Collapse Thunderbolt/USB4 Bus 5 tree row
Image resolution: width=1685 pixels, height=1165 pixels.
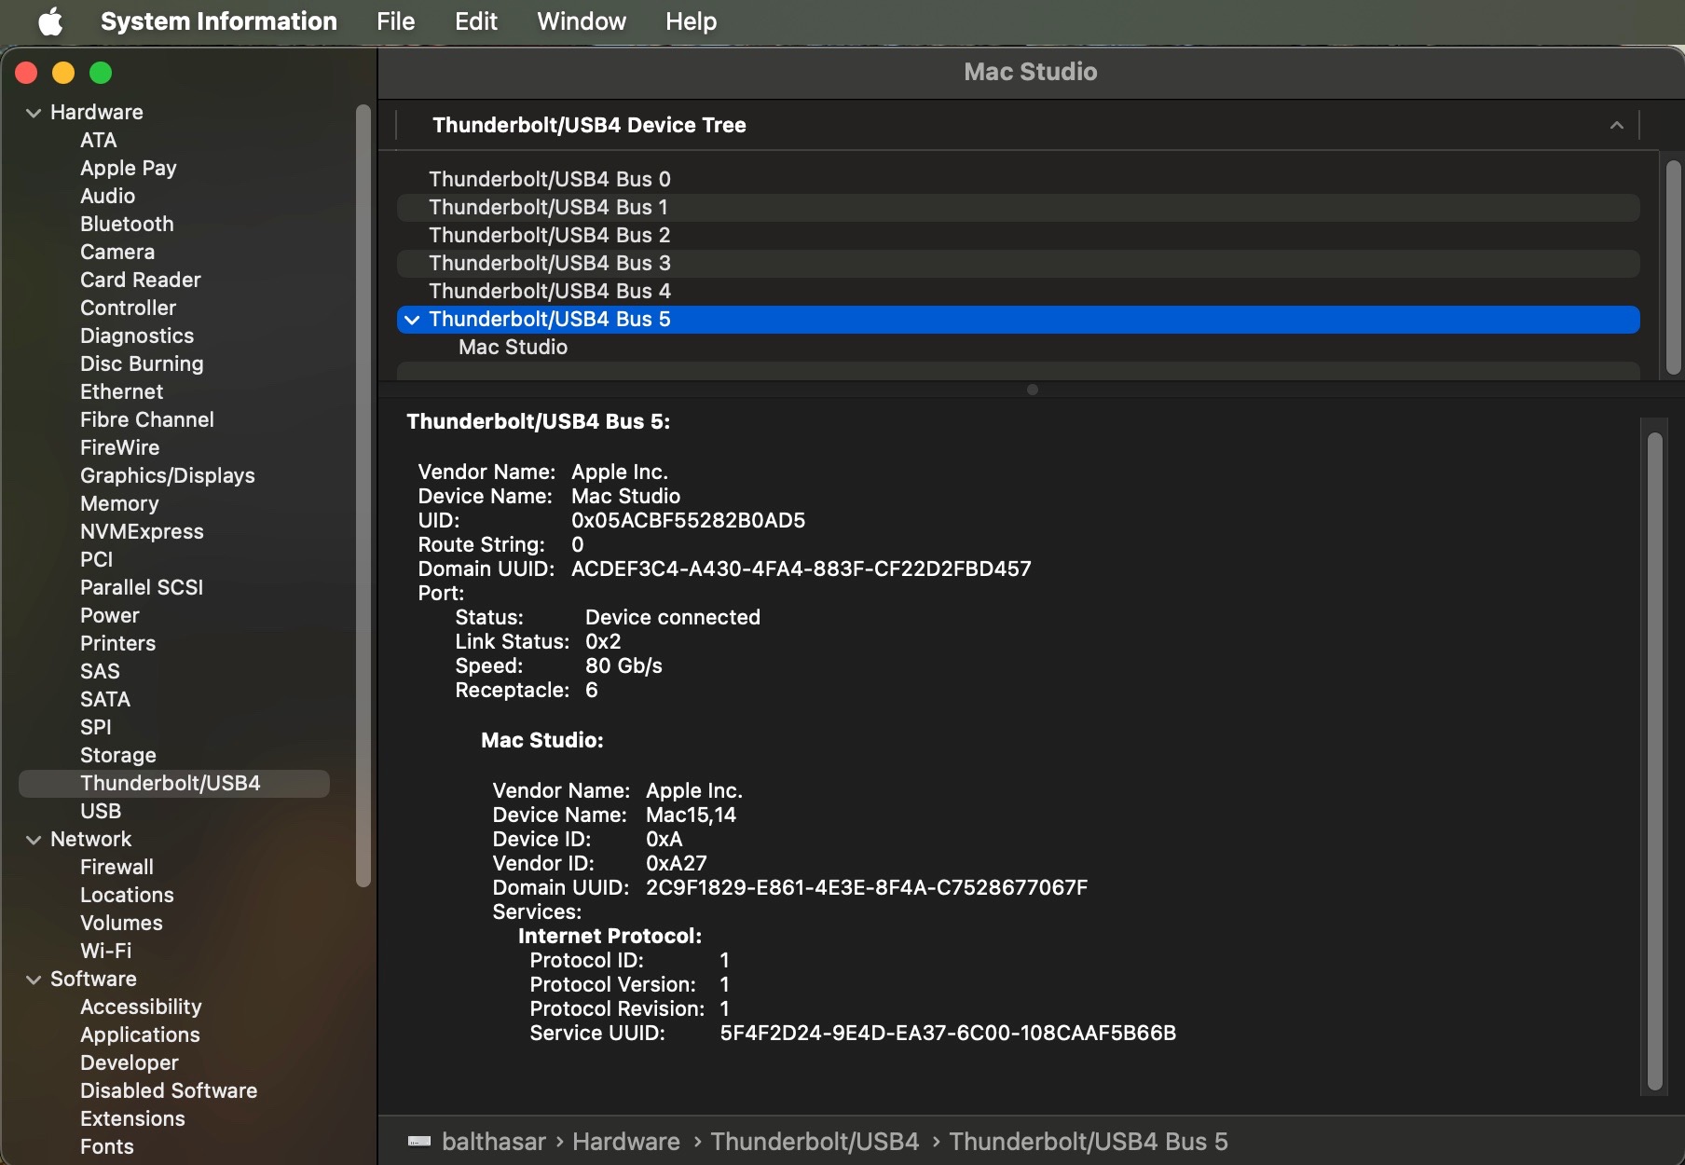coord(412,320)
